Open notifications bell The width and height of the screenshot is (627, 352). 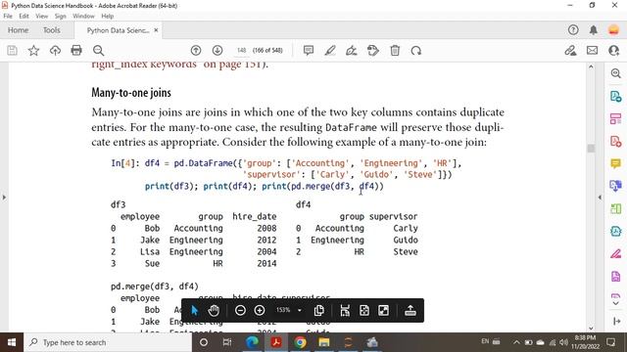[594, 30]
